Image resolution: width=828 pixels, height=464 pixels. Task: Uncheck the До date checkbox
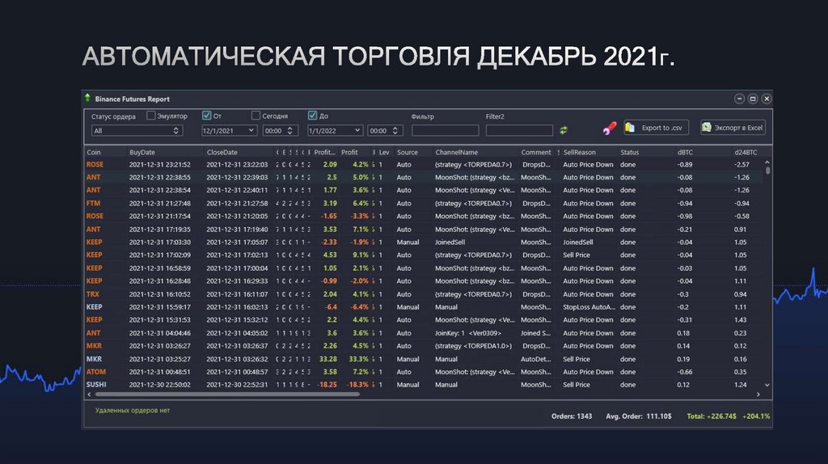tap(313, 115)
